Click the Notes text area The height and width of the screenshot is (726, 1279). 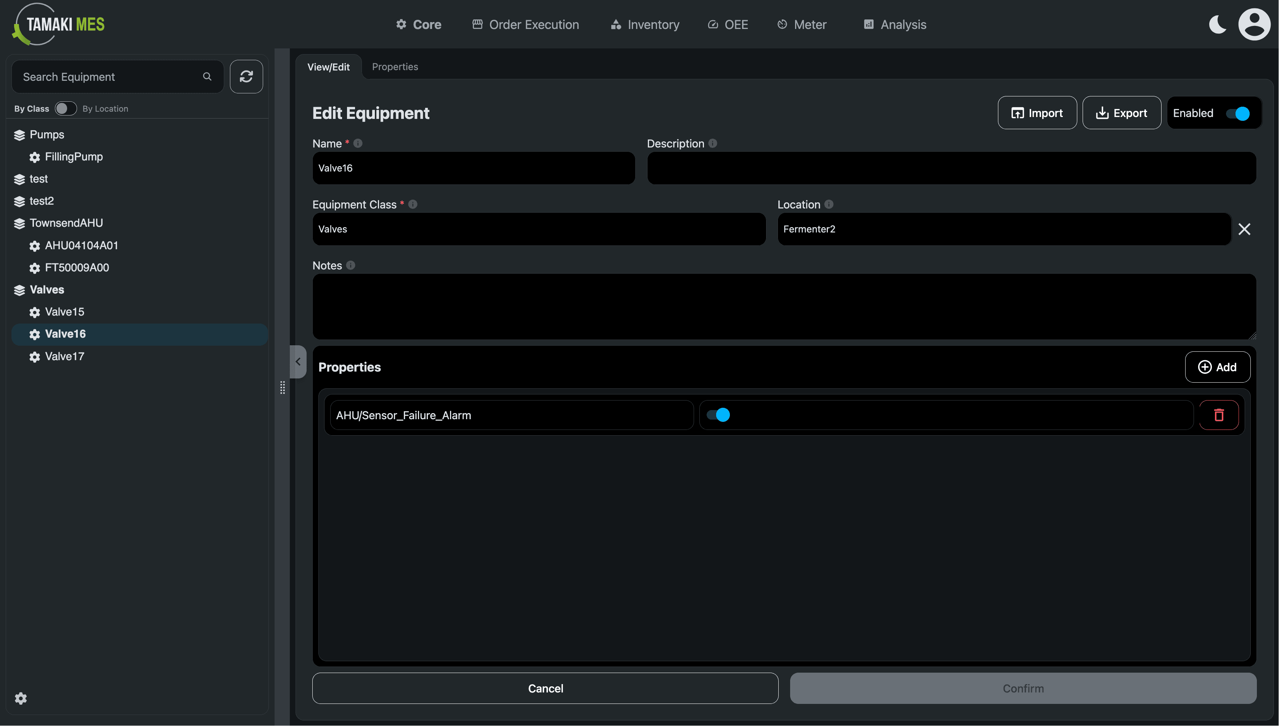(x=784, y=307)
